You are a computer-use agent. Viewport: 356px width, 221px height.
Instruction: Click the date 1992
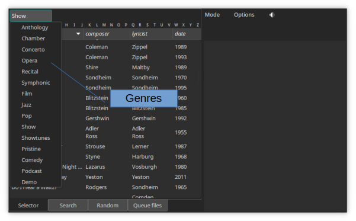point(181,118)
